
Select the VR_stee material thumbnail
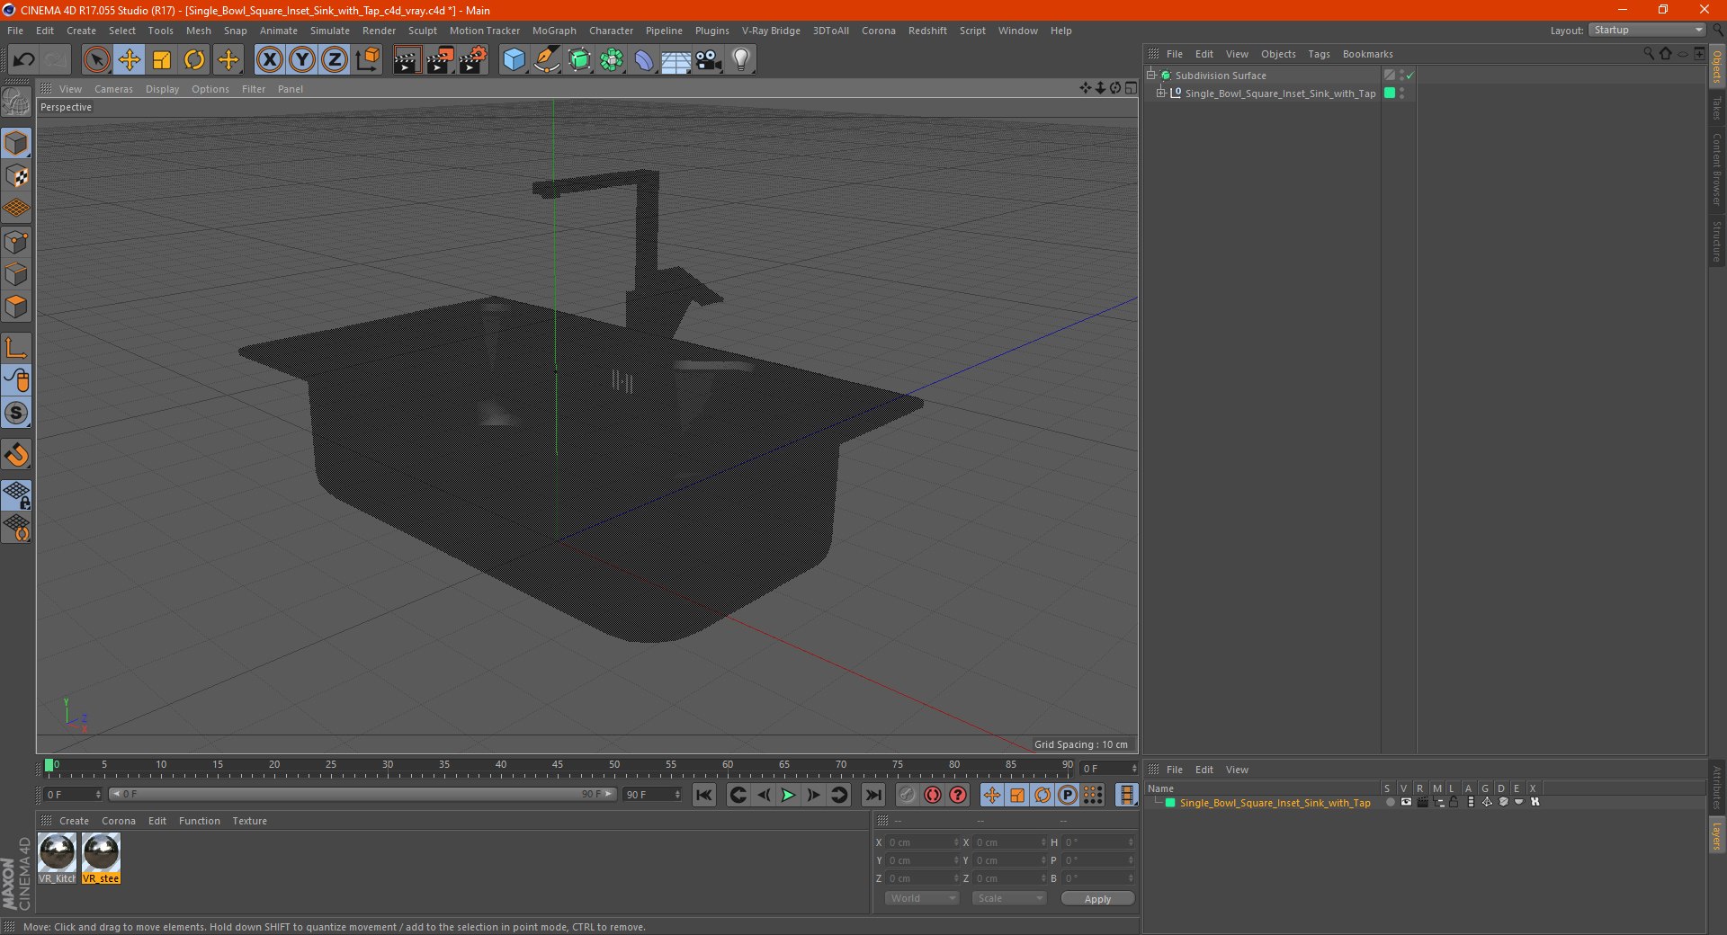(101, 859)
